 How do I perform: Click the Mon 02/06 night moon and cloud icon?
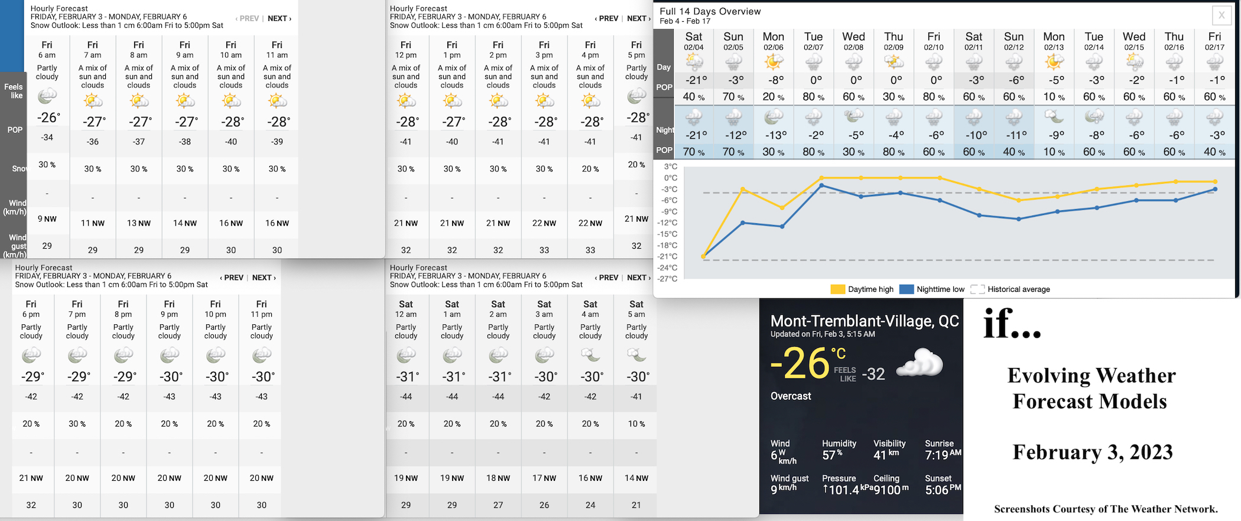point(774,117)
